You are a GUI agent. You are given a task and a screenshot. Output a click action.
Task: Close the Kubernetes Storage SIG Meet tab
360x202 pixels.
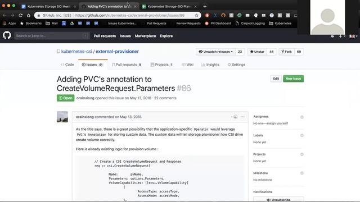(75, 7)
